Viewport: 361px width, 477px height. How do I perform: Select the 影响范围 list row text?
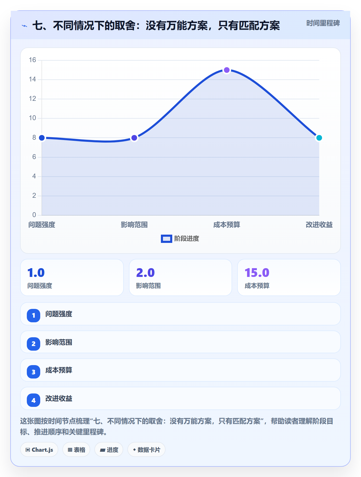(59, 342)
